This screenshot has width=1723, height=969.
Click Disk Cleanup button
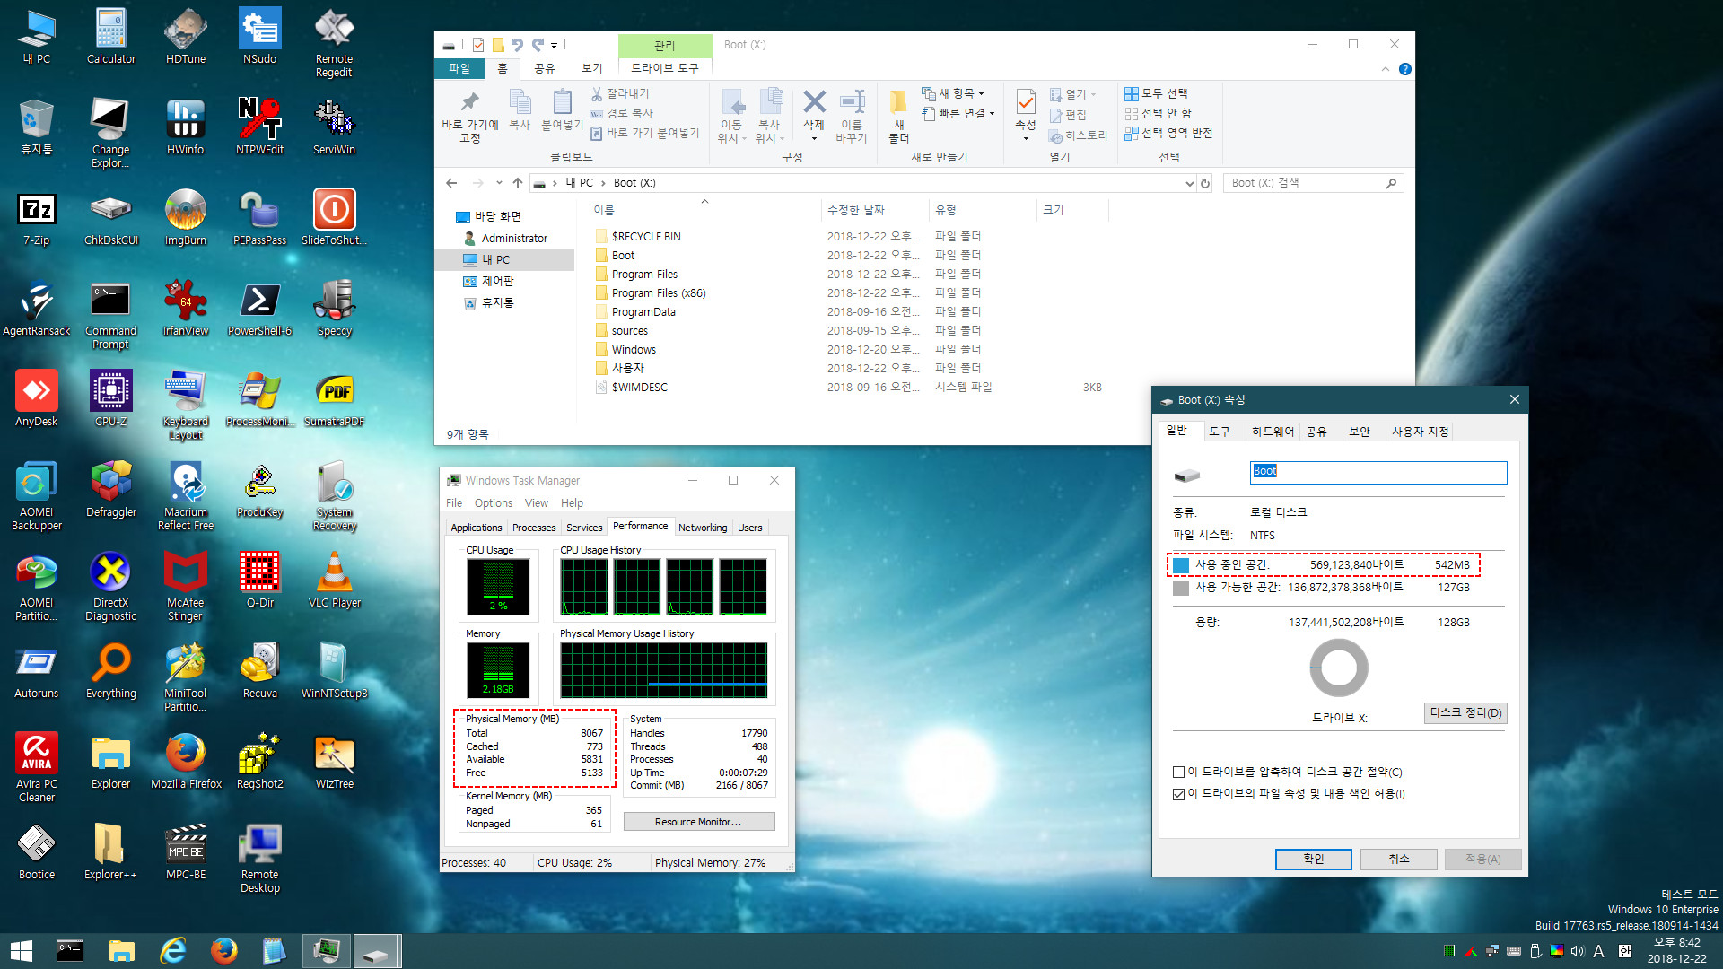point(1465,711)
